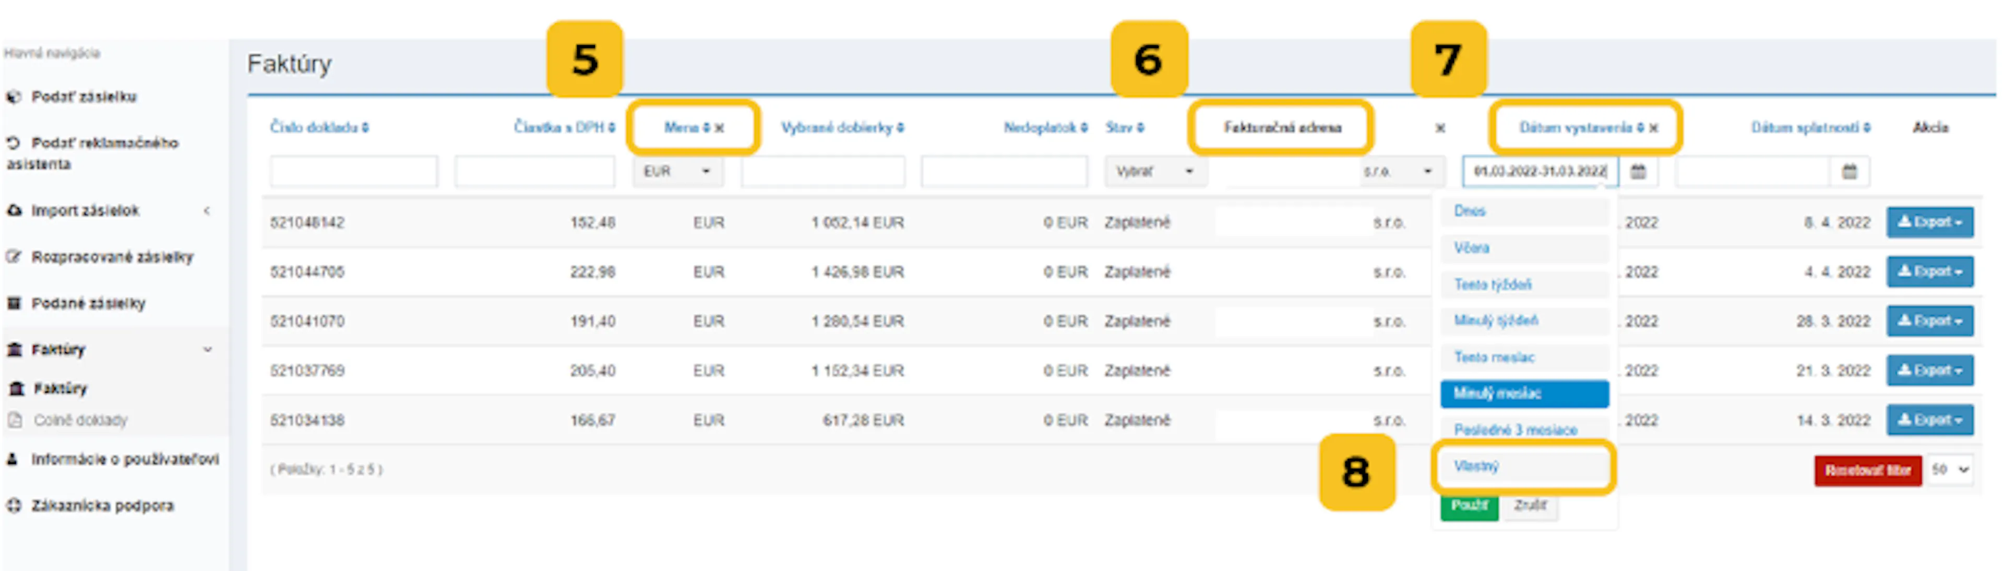Viewport: 2004px width, 571px height.
Task: Export invoice 521041070
Action: 1930,320
